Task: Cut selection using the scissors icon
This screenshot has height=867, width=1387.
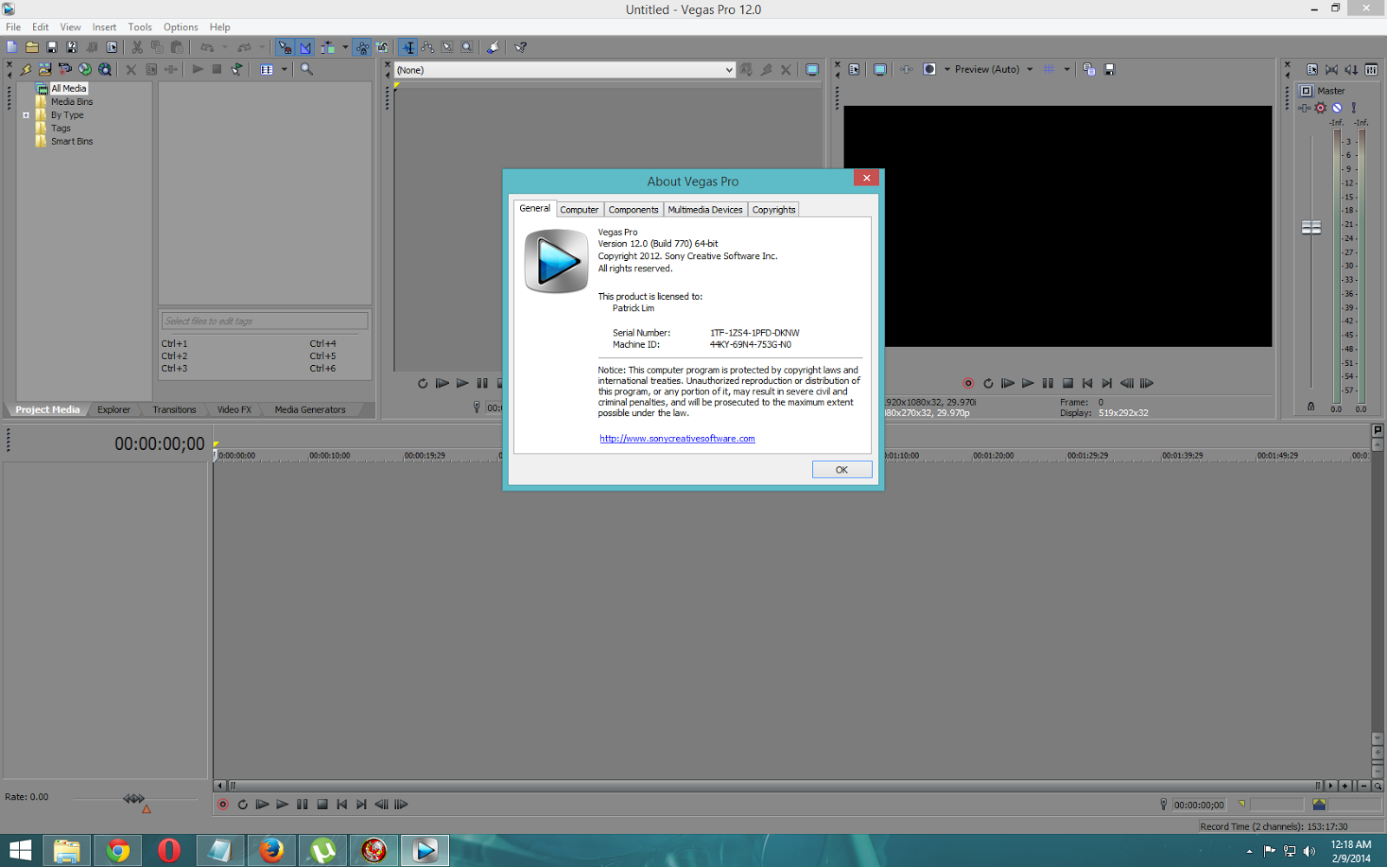Action: coord(137,48)
